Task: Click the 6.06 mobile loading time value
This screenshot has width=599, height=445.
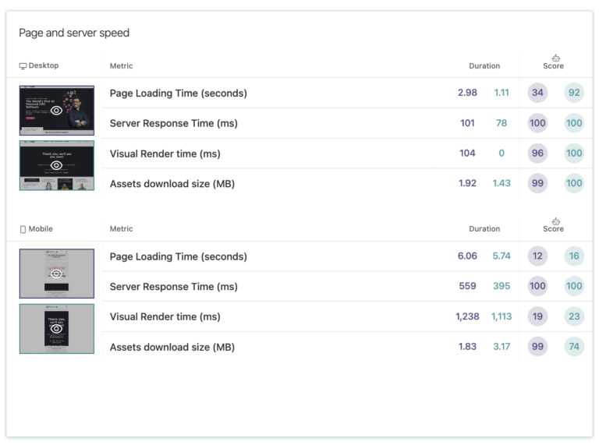Action: [467, 256]
